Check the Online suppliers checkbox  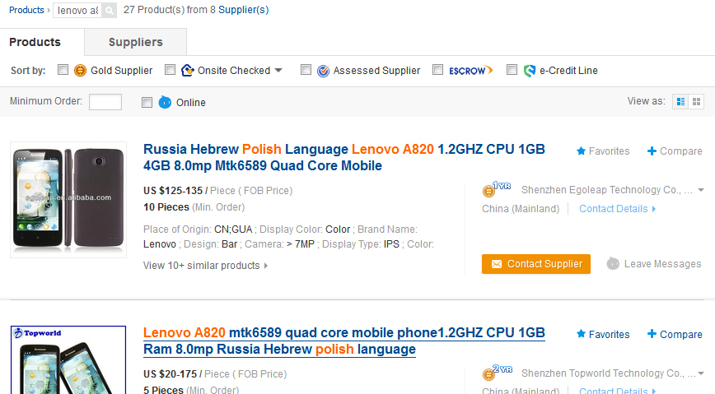[147, 102]
